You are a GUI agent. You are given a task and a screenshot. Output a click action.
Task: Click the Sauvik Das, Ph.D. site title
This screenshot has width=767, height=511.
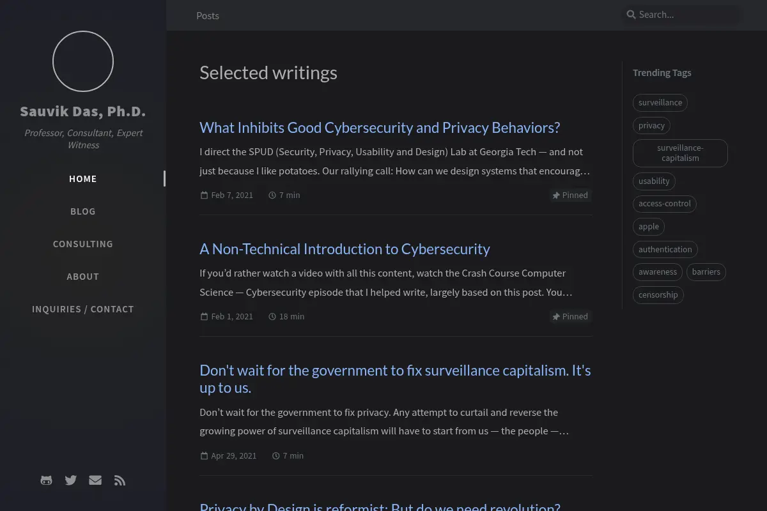[x=83, y=111]
